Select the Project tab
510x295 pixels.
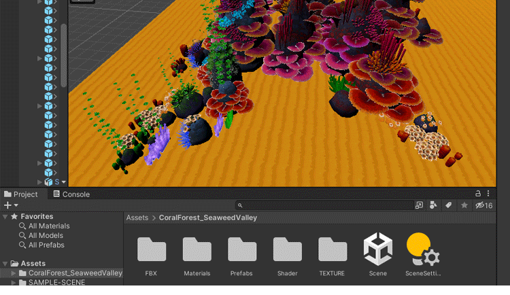pos(21,194)
